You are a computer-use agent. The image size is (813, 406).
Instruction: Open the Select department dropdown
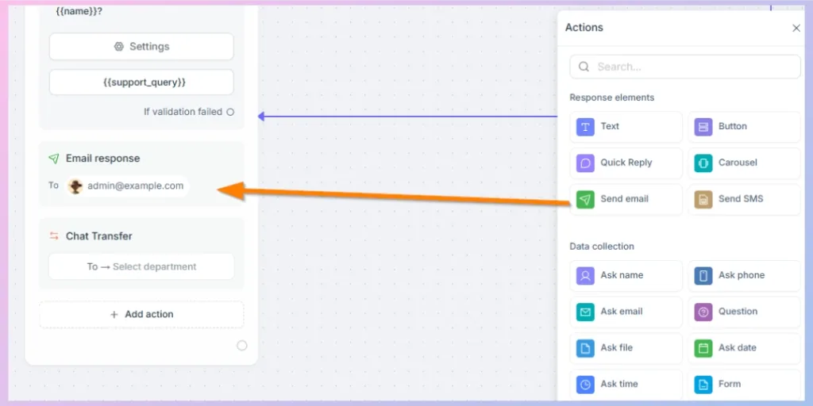[141, 266]
